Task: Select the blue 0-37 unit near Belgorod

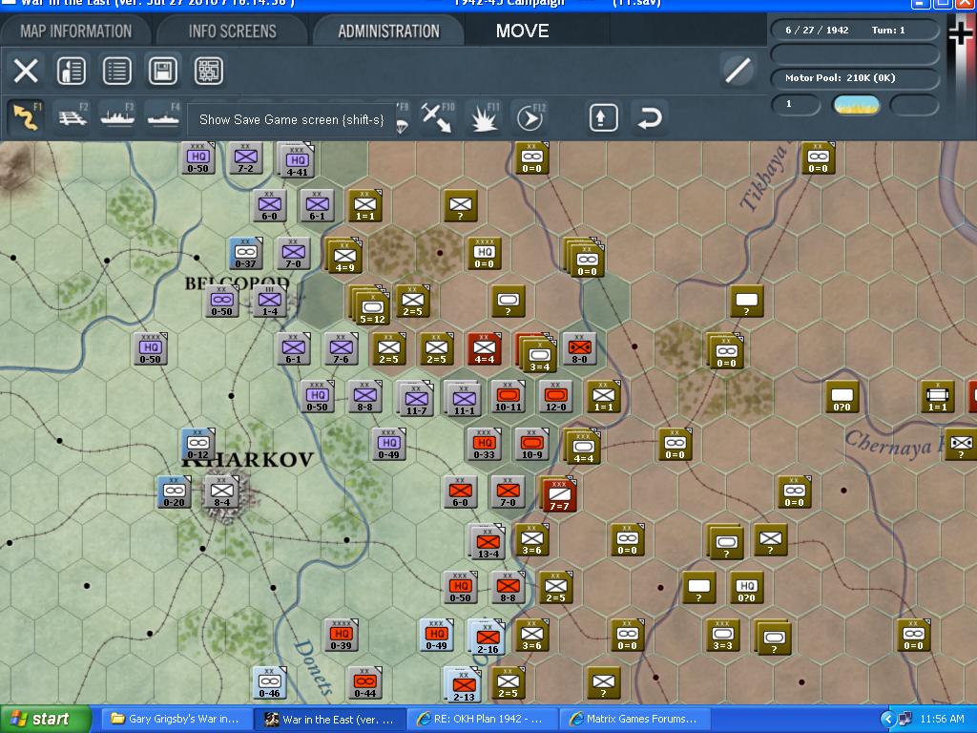Action: pyautogui.click(x=245, y=253)
